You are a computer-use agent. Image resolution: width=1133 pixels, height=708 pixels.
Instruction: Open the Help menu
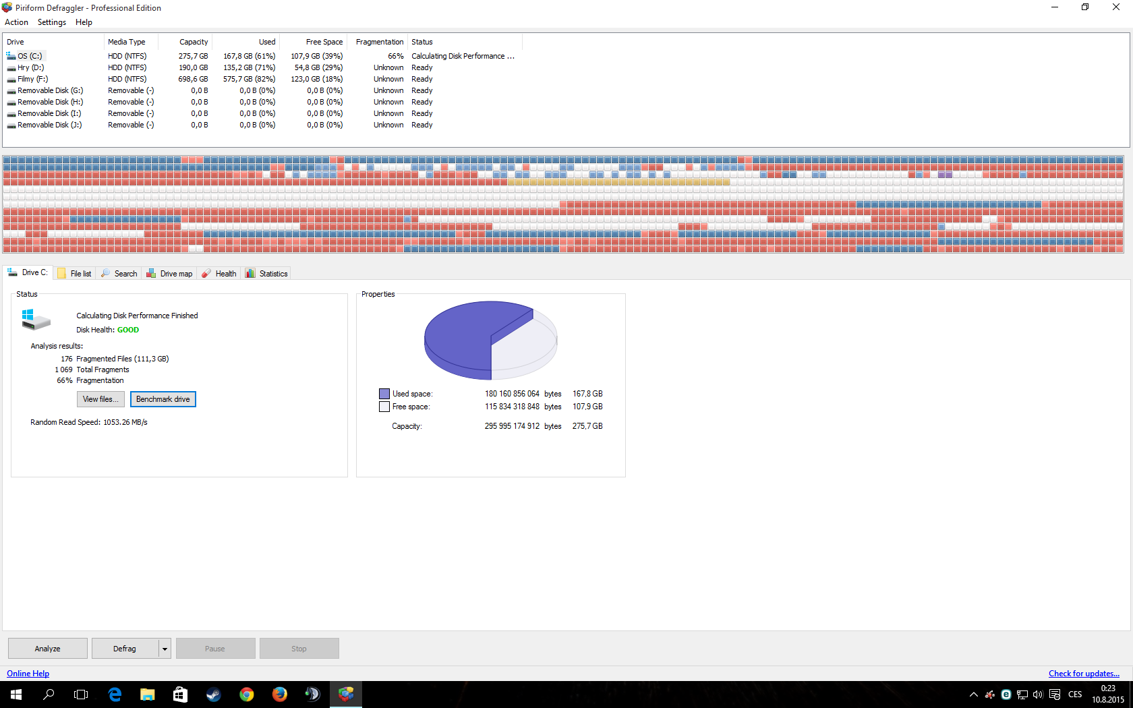tap(84, 22)
